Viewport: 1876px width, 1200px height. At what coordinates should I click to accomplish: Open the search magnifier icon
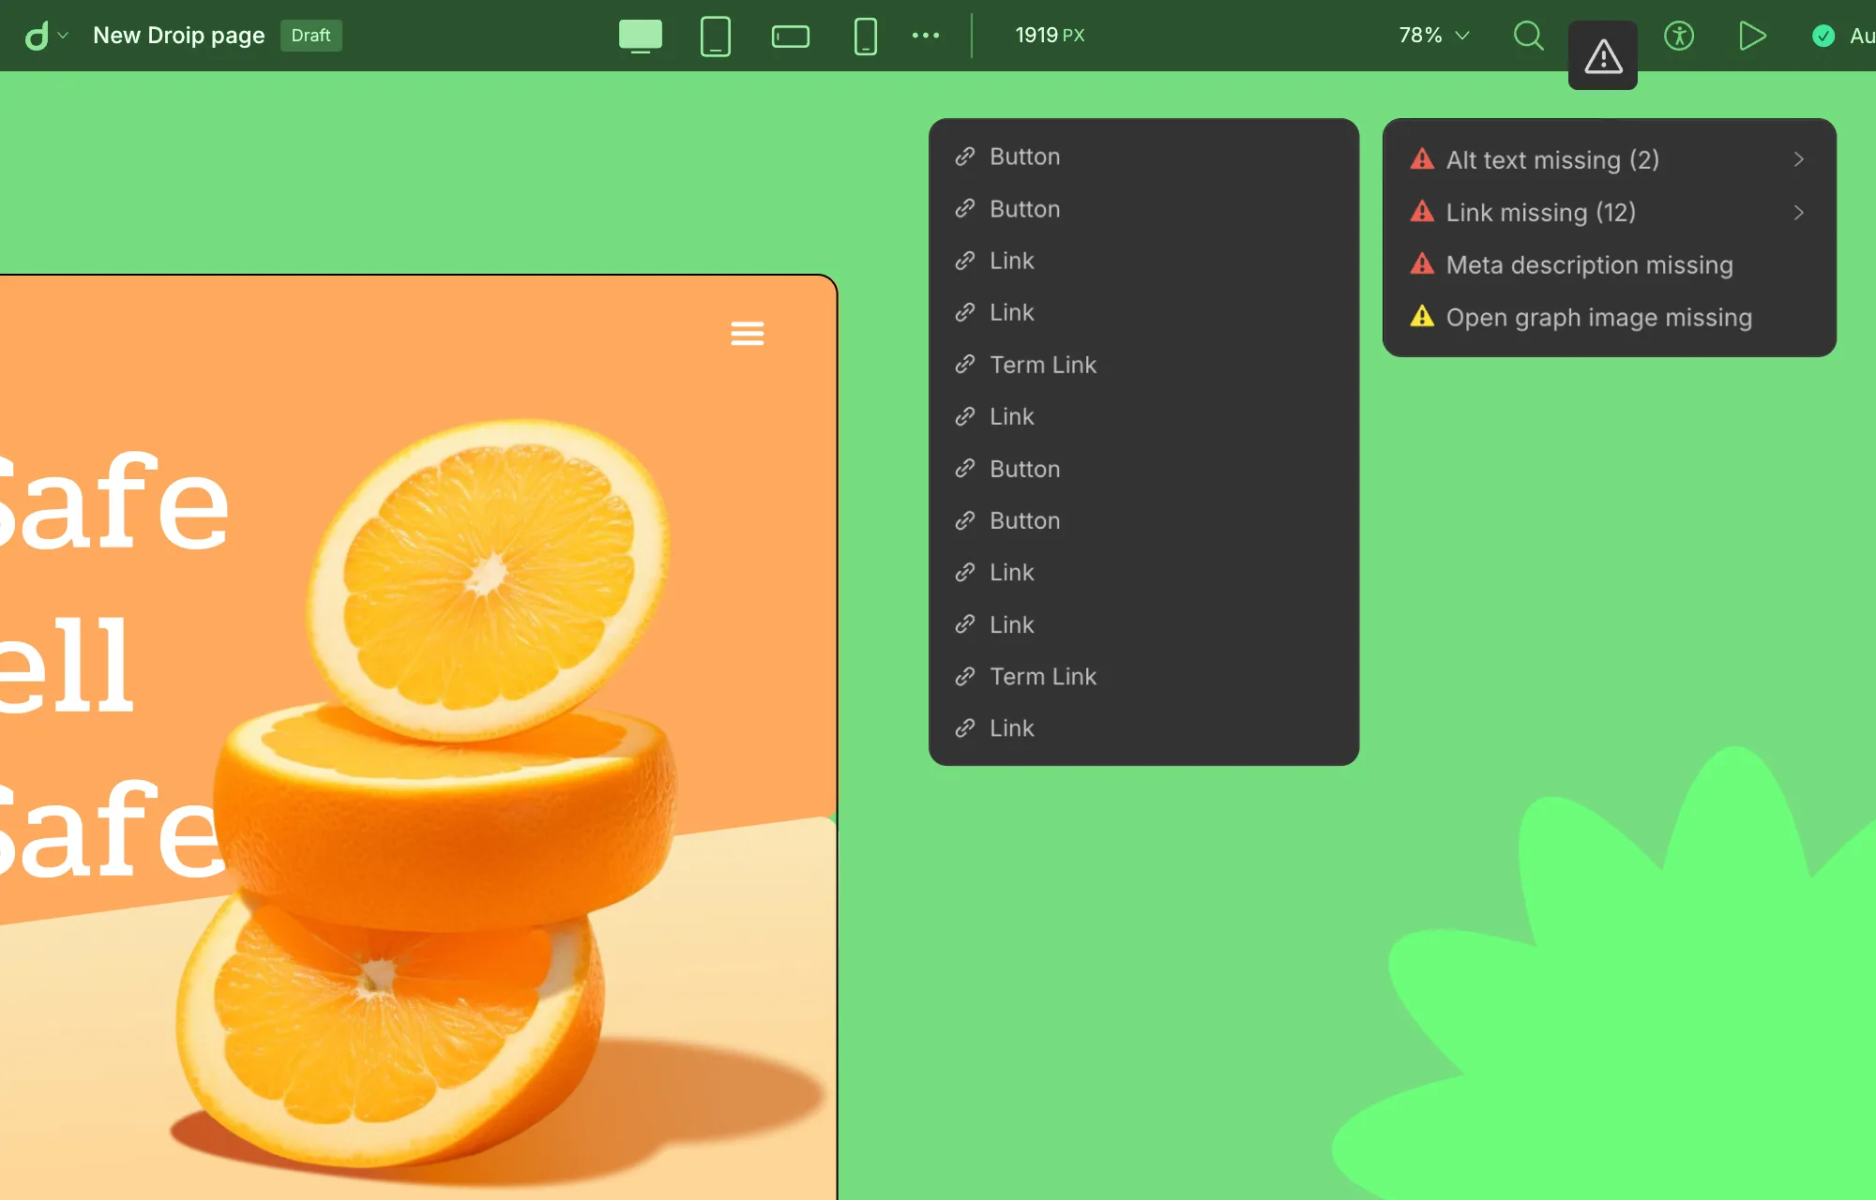coord(1528,36)
